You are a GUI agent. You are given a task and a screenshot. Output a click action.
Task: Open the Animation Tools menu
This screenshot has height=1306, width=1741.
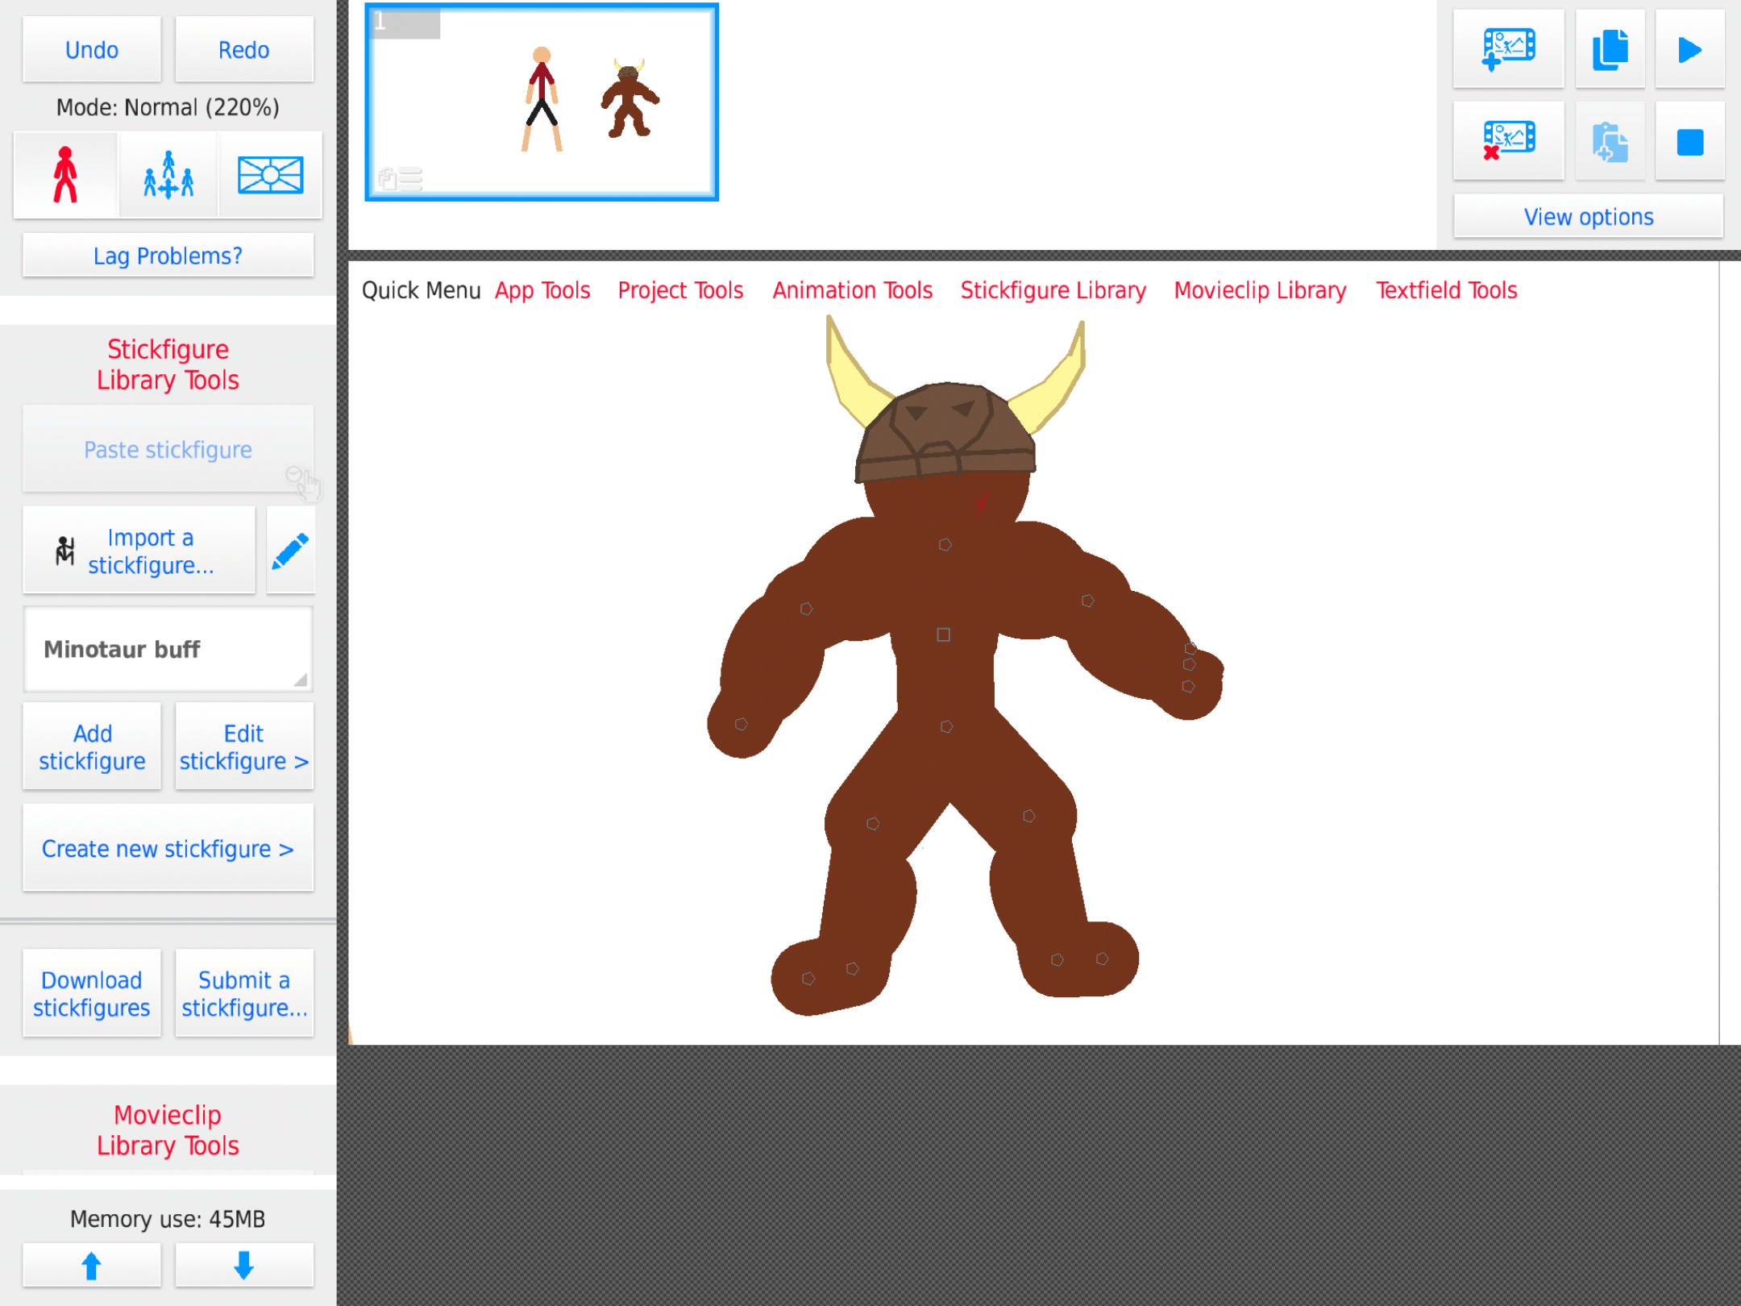click(852, 290)
